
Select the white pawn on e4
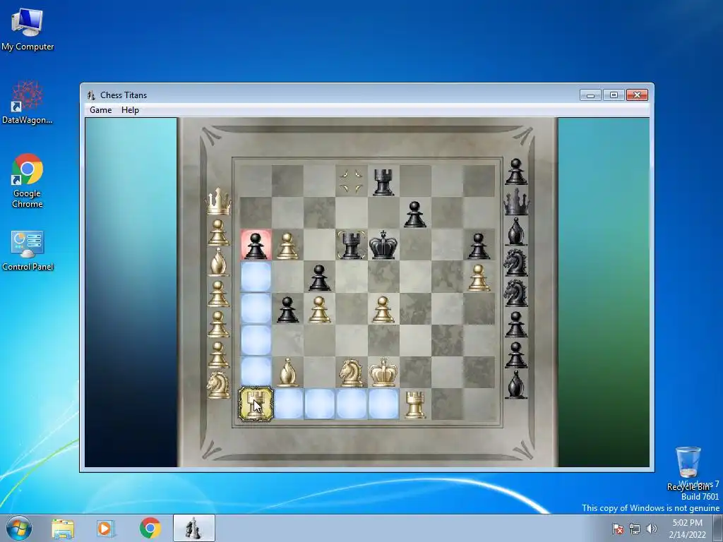[383, 309]
